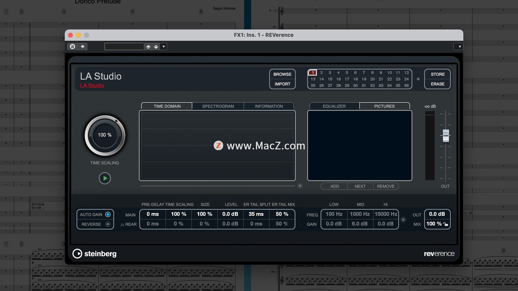Click the Steinberg logo

(94, 254)
